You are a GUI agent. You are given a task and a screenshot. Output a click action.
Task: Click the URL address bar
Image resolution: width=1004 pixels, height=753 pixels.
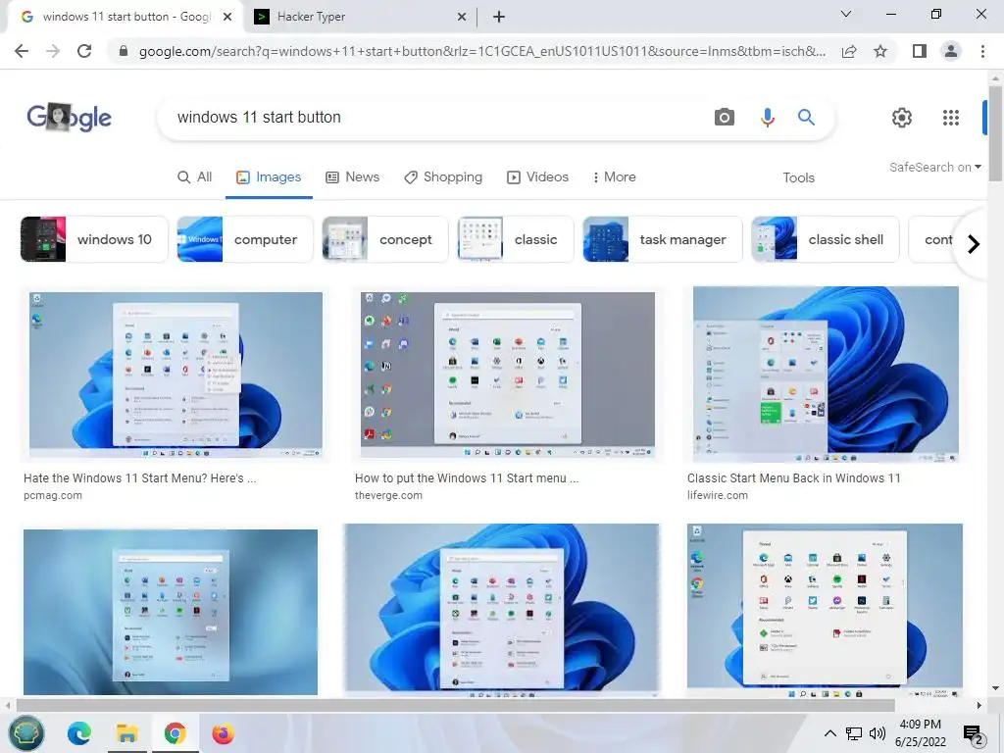click(x=481, y=51)
